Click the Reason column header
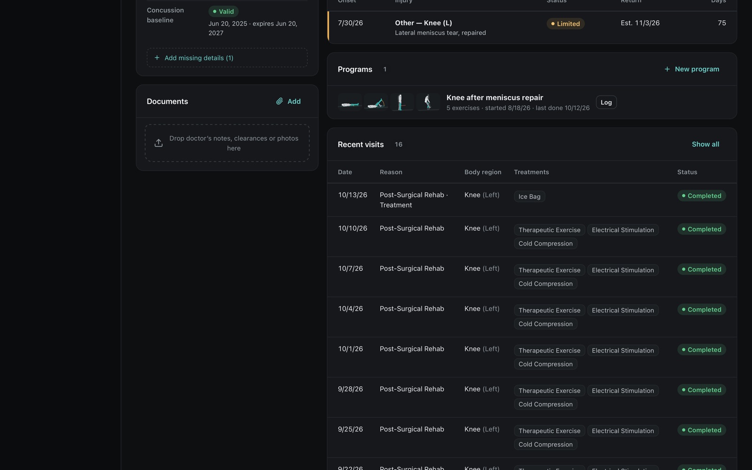 [x=391, y=172]
